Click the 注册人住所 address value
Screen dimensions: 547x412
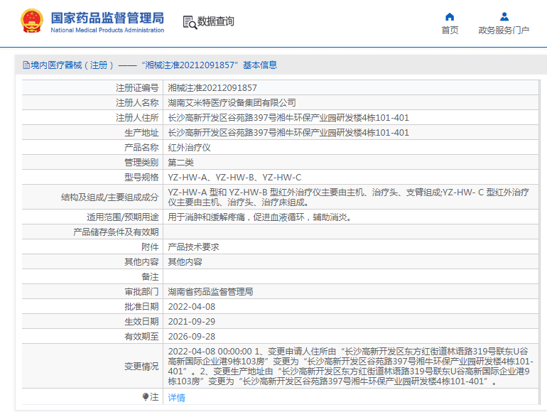(288, 118)
